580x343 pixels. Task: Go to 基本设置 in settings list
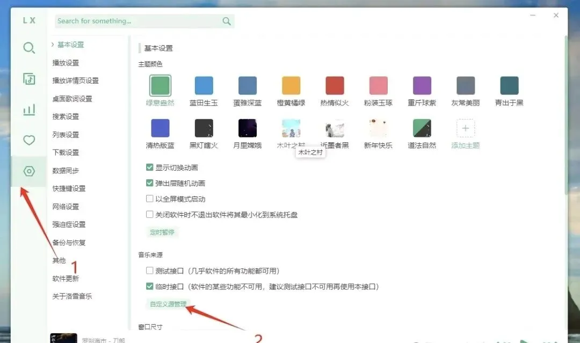click(70, 45)
